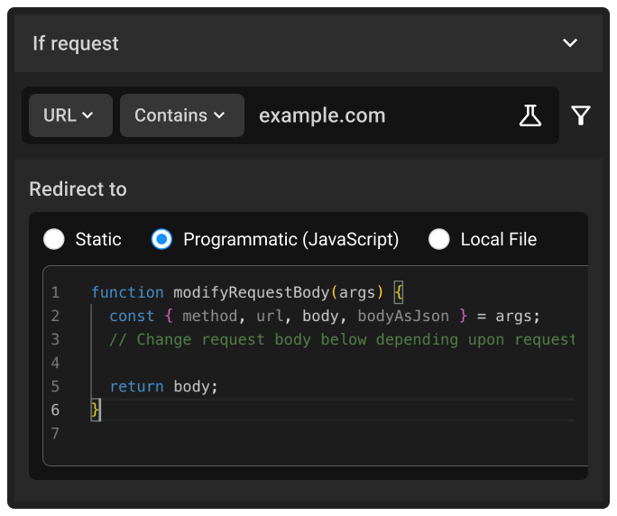Select the Local File radio option
Screen dimensions: 617x516
pos(438,239)
